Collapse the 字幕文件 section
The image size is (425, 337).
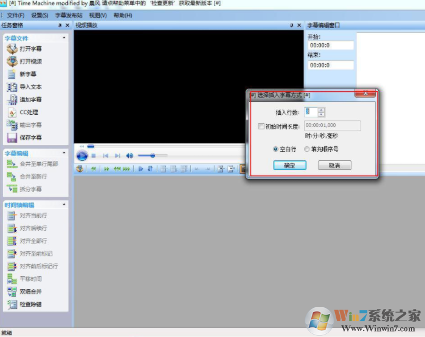pyautogui.click(x=64, y=38)
